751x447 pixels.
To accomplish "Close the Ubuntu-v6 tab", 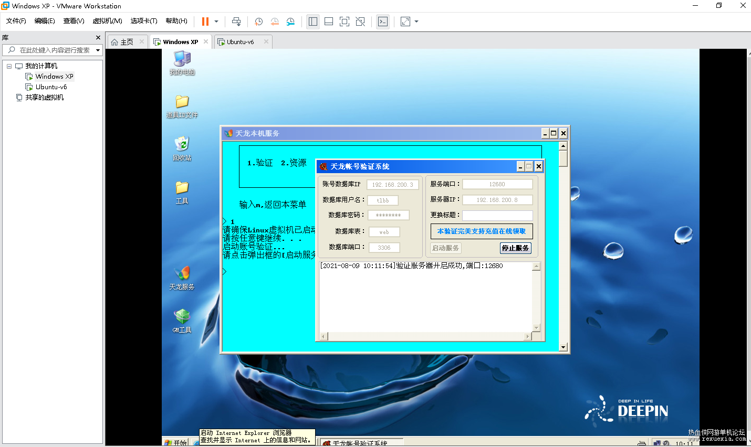I will (266, 41).
